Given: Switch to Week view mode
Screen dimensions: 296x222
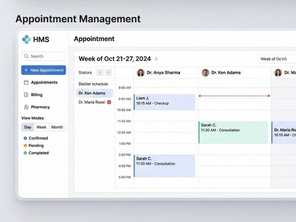Looking at the screenshot, I should point(41,127).
